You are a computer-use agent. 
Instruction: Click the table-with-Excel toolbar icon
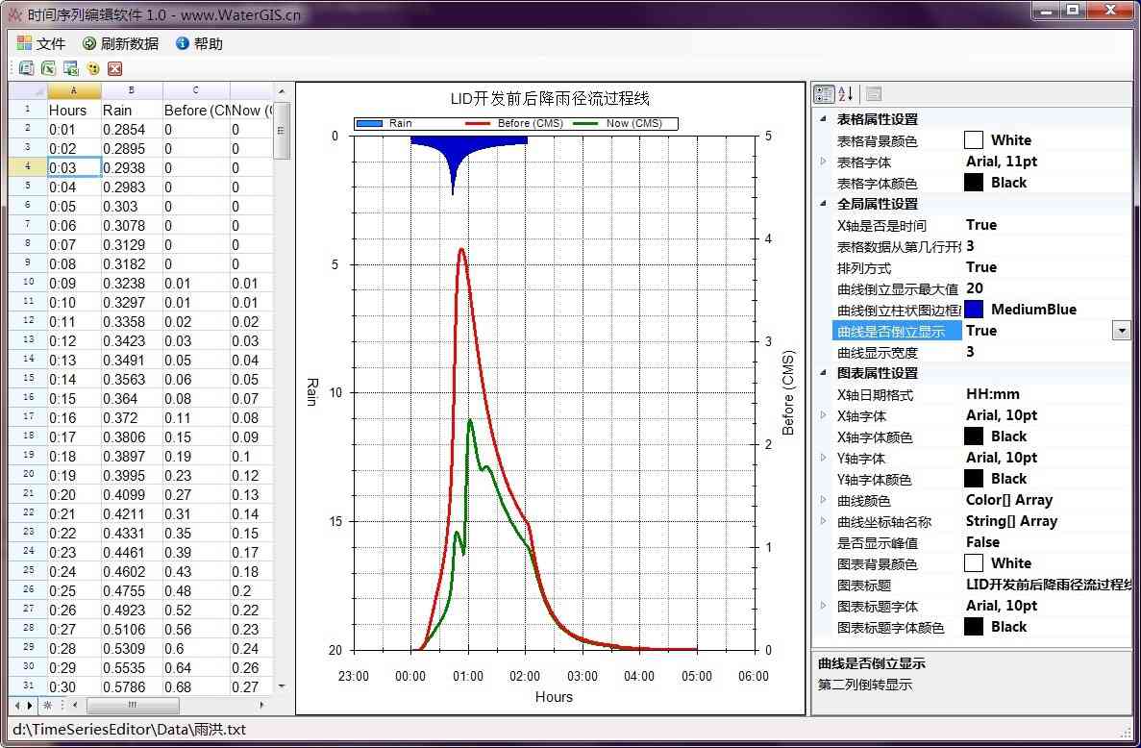point(70,68)
